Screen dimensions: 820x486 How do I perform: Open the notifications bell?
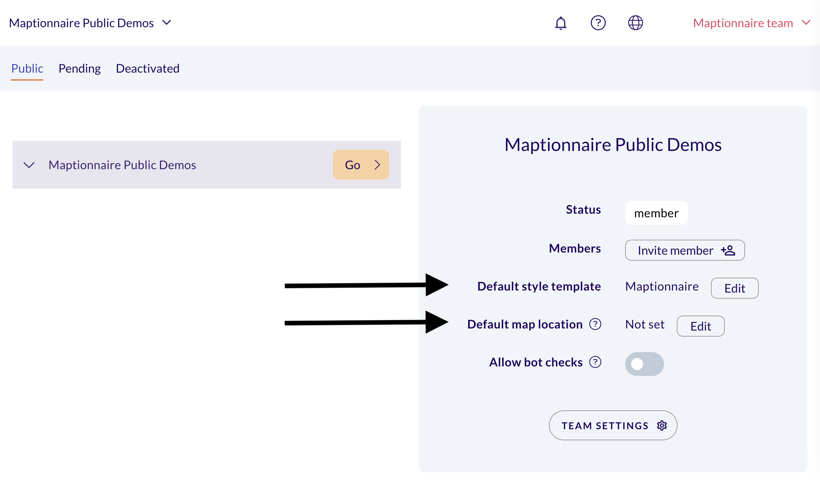coord(560,23)
